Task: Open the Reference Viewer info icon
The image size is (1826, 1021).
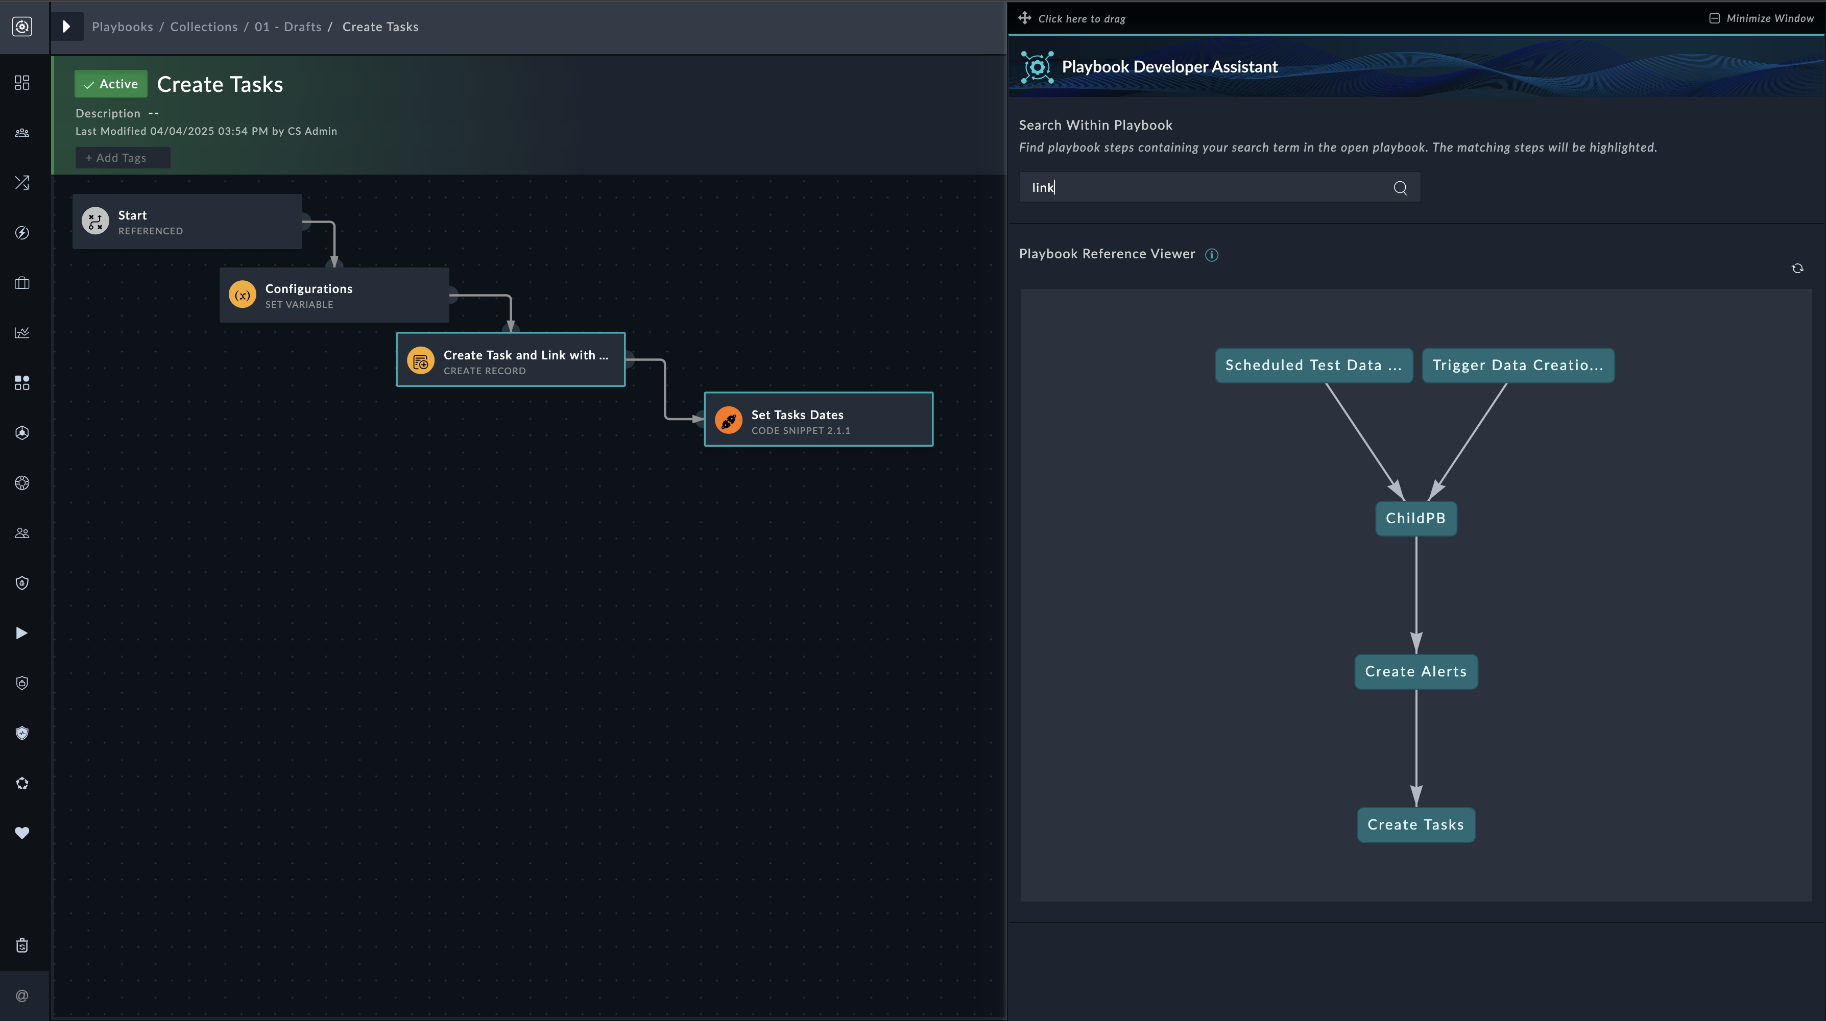Action: click(1211, 255)
